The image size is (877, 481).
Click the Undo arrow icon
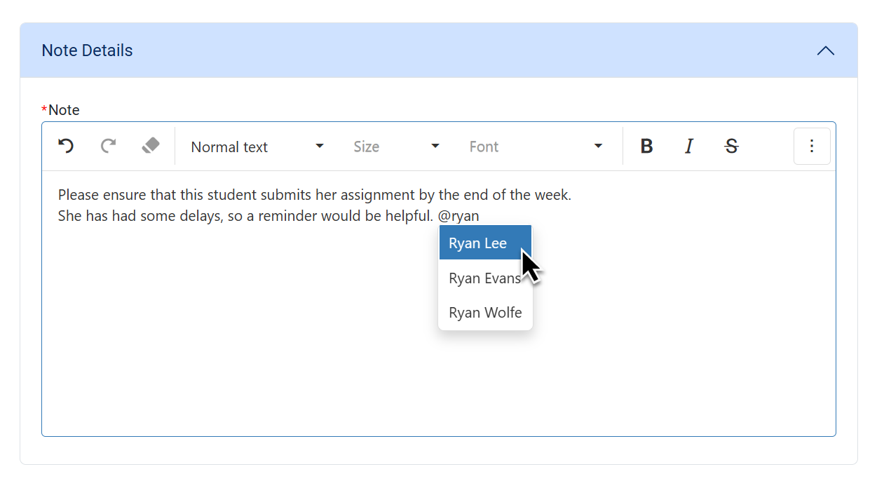(66, 146)
